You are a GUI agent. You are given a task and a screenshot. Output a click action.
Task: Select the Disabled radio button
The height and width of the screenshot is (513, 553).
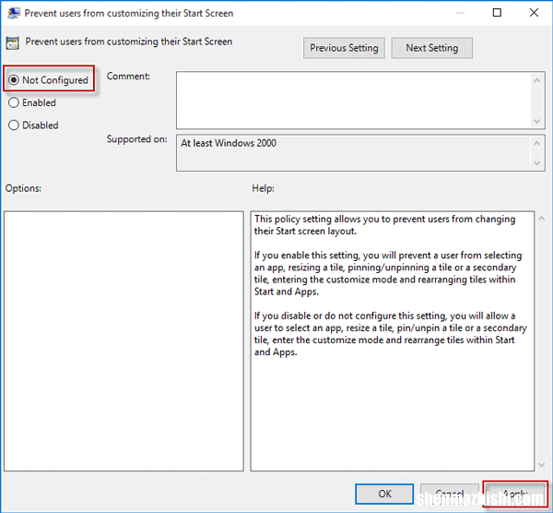pos(14,125)
